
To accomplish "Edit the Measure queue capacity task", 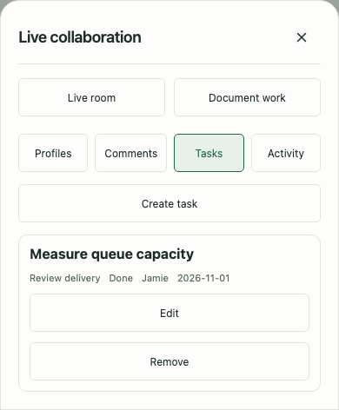I will [x=169, y=313].
